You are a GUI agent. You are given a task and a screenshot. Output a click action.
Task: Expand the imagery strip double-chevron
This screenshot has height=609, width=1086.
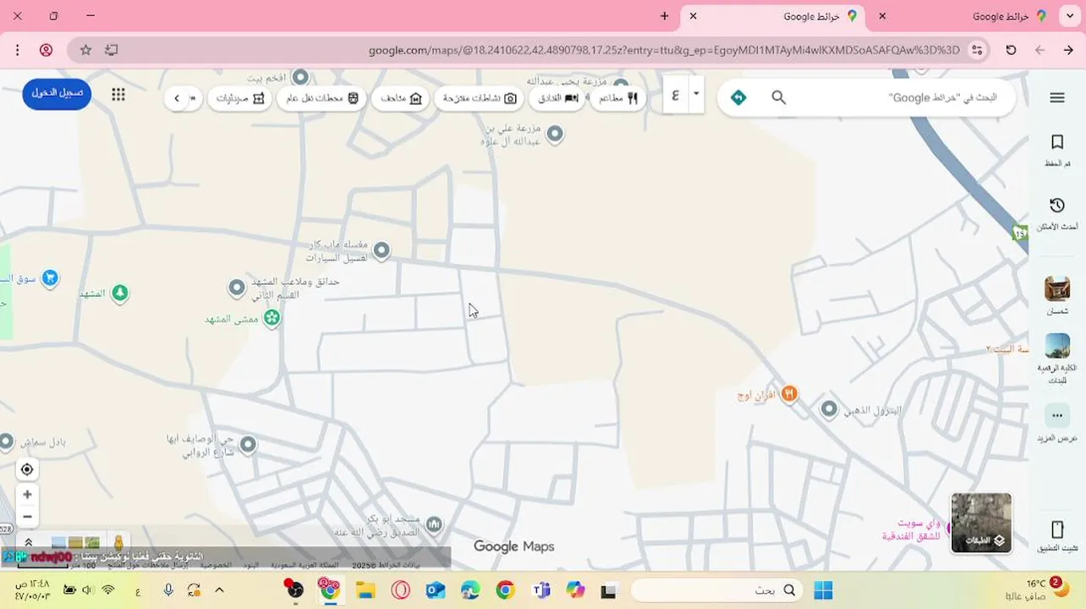(28, 543)
